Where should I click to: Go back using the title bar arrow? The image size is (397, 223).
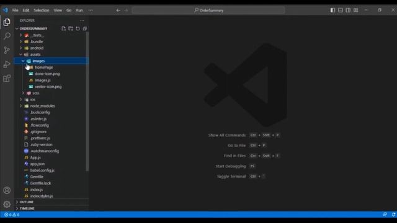tap(118, 11)
